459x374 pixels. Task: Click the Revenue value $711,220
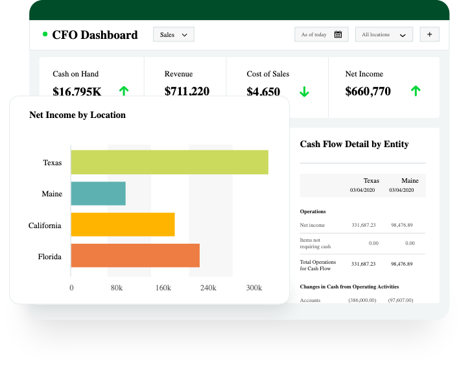187,91
